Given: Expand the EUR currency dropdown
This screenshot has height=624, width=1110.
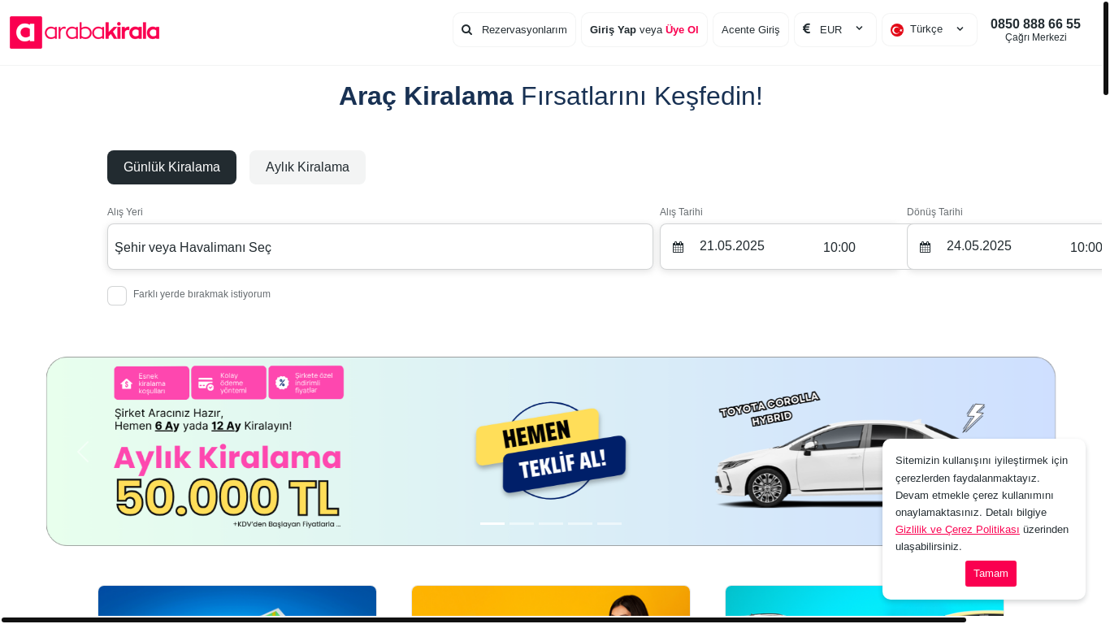Looking at the screenshot, I should click(859, 29).
